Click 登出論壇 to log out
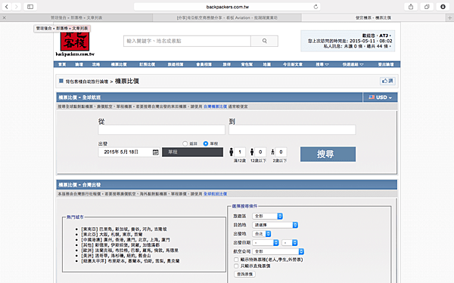Screen dimensions: 454x283 386,64
